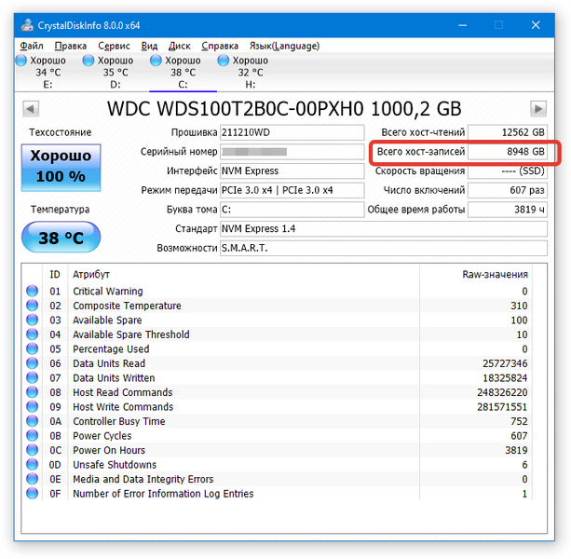Click status orb for Number of Error Information Log Entries
Image resolution: width=571 pixels, height=559 pixels.
click(x=32, y=493)
